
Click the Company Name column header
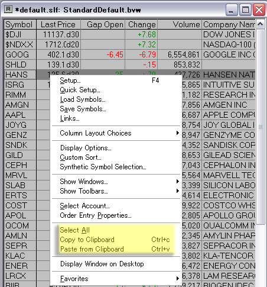tap(229, 24)
